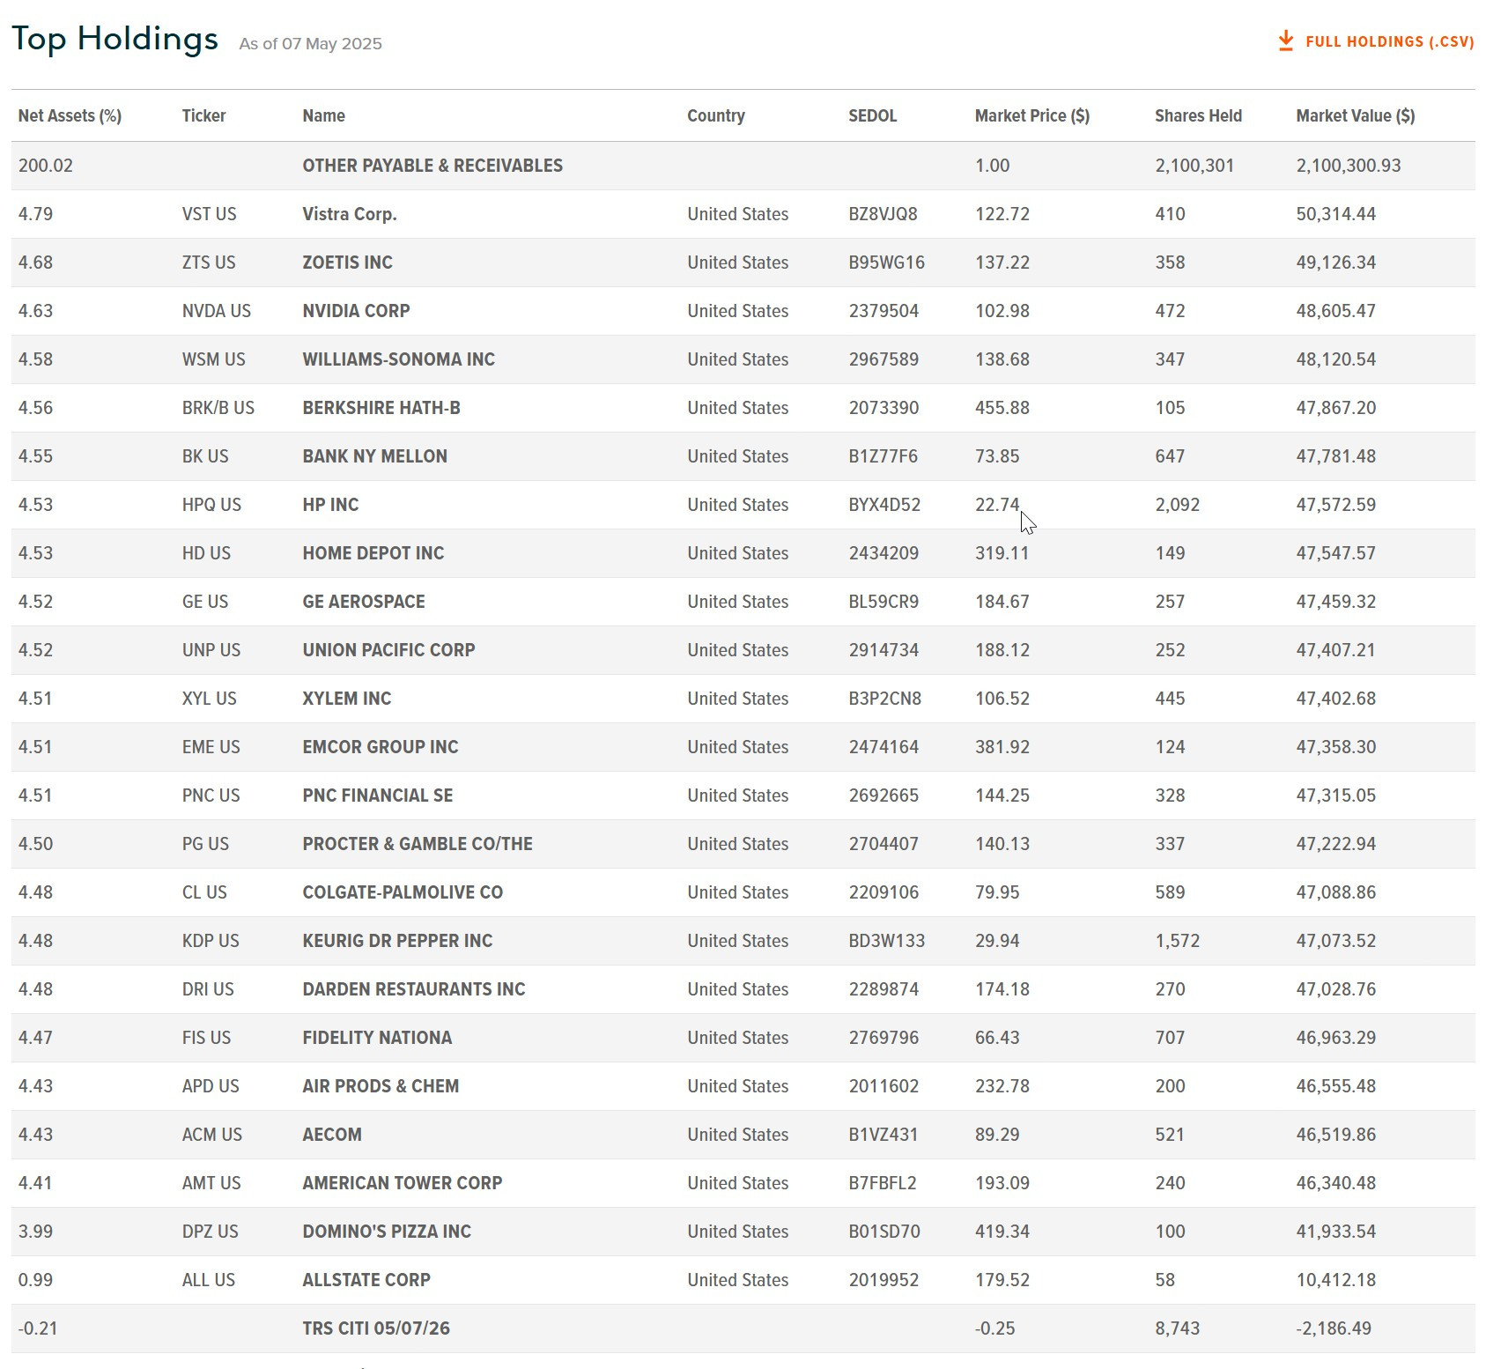Click the KDP US ticker cell
This screenshot has height=1369, width=1486.
click(211, 941)
